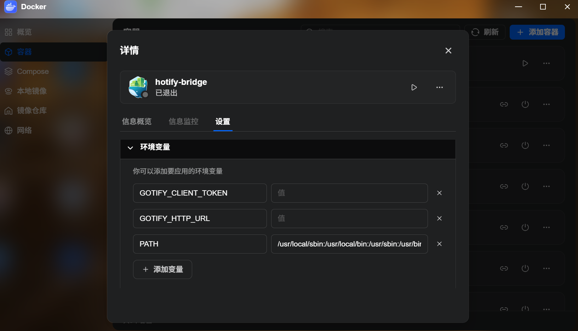The height and width of the screenshot is (331, 578).
Task: Switch to 信息概览 tab
Action: point(137,122)
